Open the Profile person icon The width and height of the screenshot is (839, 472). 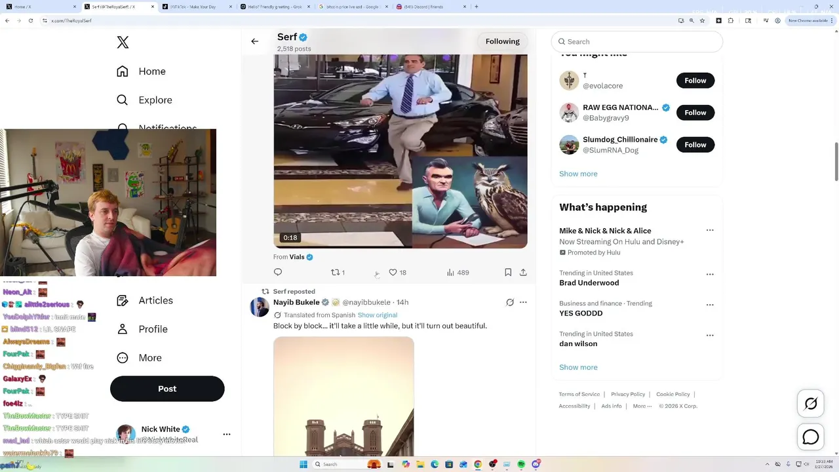pyautogui.click(x=123, y=329)
